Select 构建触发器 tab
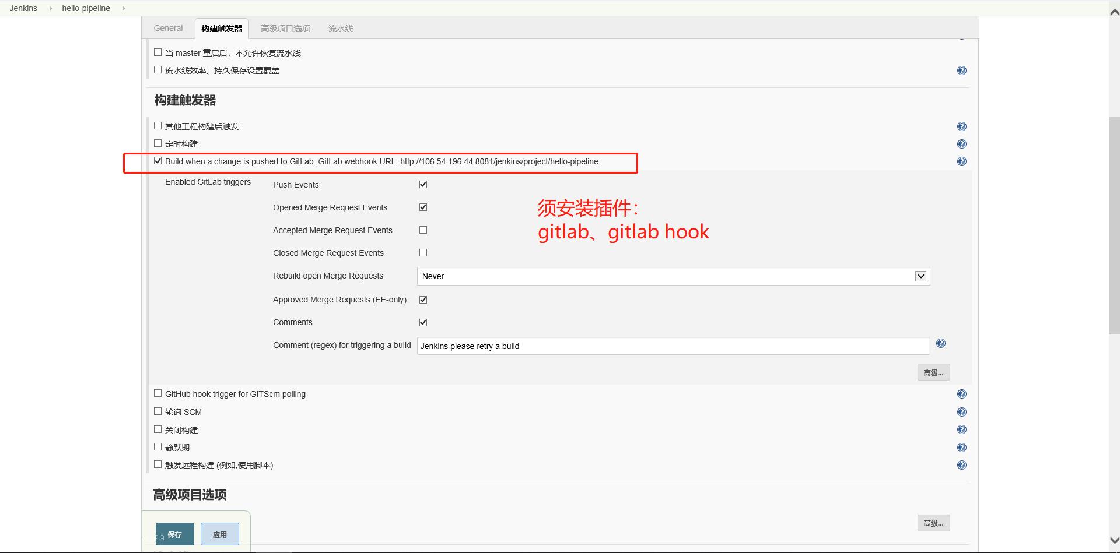Screen dimensions: 1120x553 tap(222, 29)
